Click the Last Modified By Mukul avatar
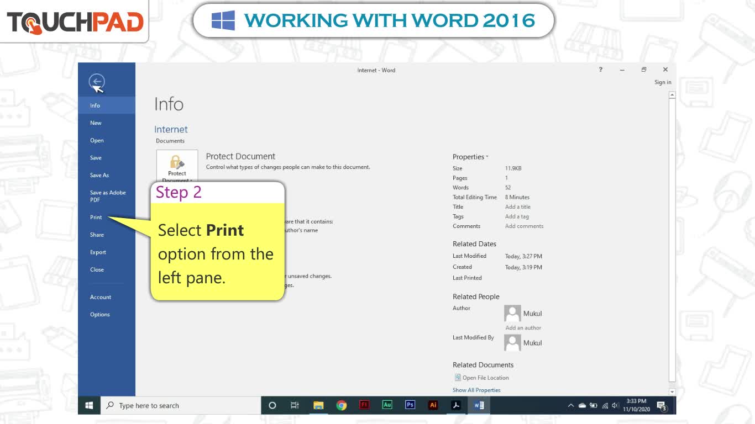The height and width of the screenshot is (424, 755). (x=512, y=342)
